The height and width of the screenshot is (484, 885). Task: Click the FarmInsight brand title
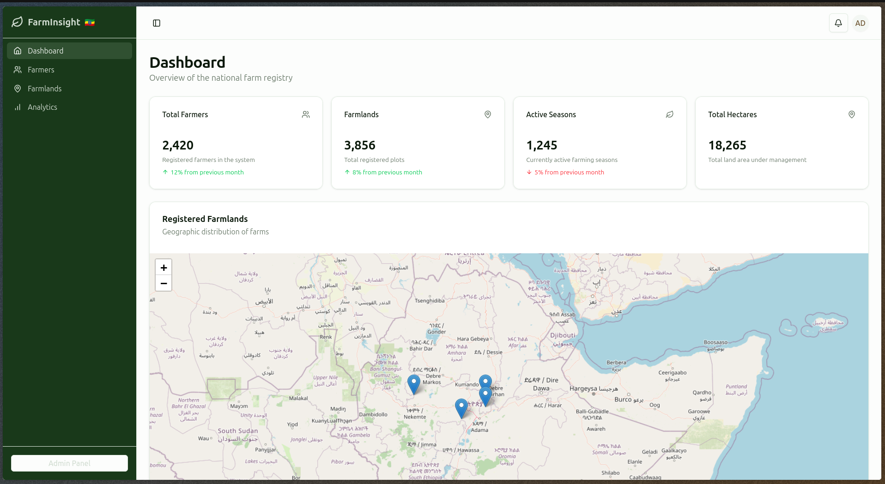point(54,22)
